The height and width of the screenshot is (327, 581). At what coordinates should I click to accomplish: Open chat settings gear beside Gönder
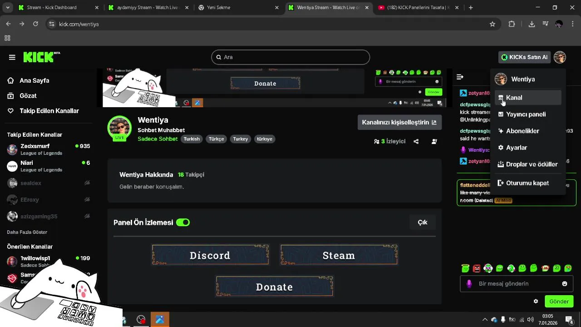click(536, 301)
